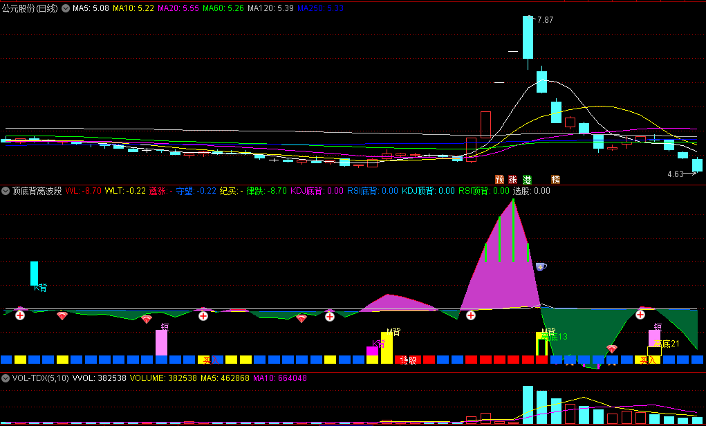
Task: Click the 涨 tag icon under the candles
Action: click(513, 180)
